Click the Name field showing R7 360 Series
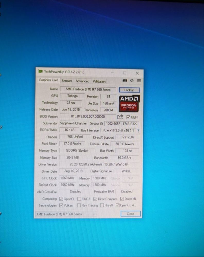This screenshot has width=204, height=257. 88,90
